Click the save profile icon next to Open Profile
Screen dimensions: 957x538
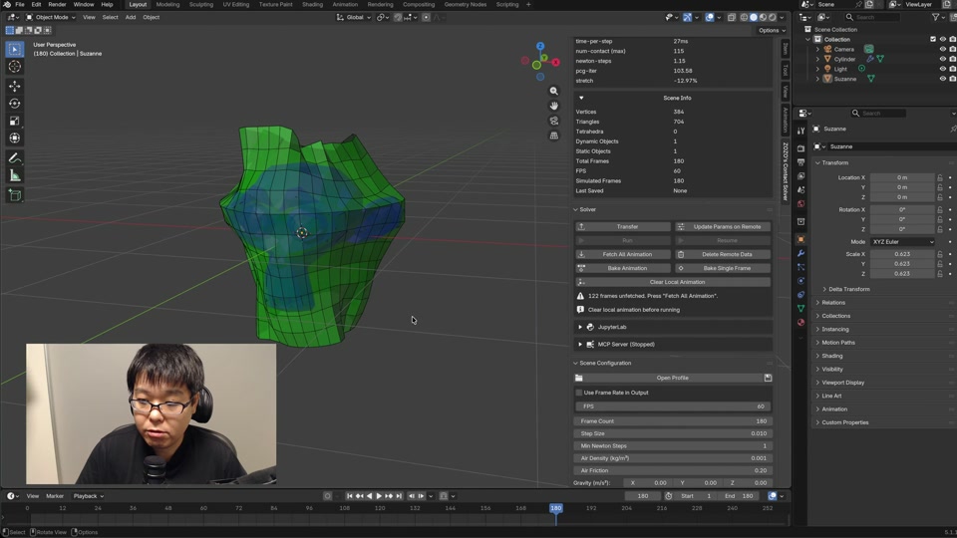pyautogui.click(x=768, y=378)
